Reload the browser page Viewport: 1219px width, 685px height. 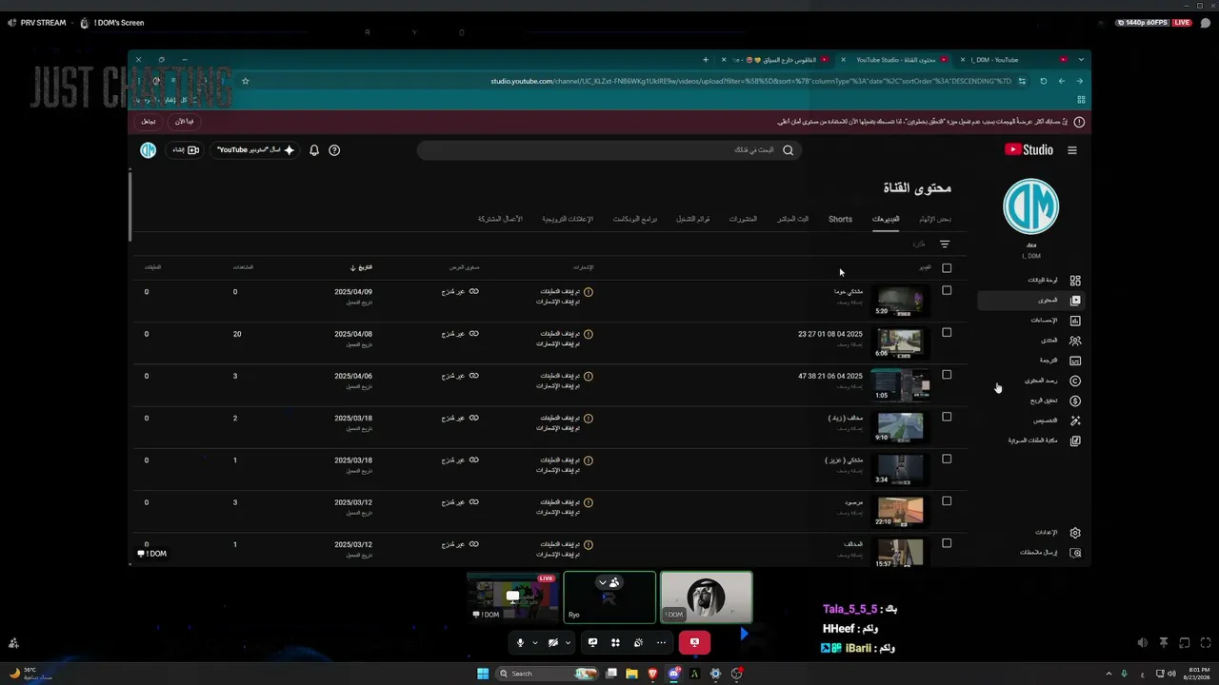tap(1043, 81)
